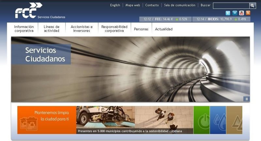Open the FCC Twitter page icon
Viewport: 261px width, 141px height.
(228, 13)
